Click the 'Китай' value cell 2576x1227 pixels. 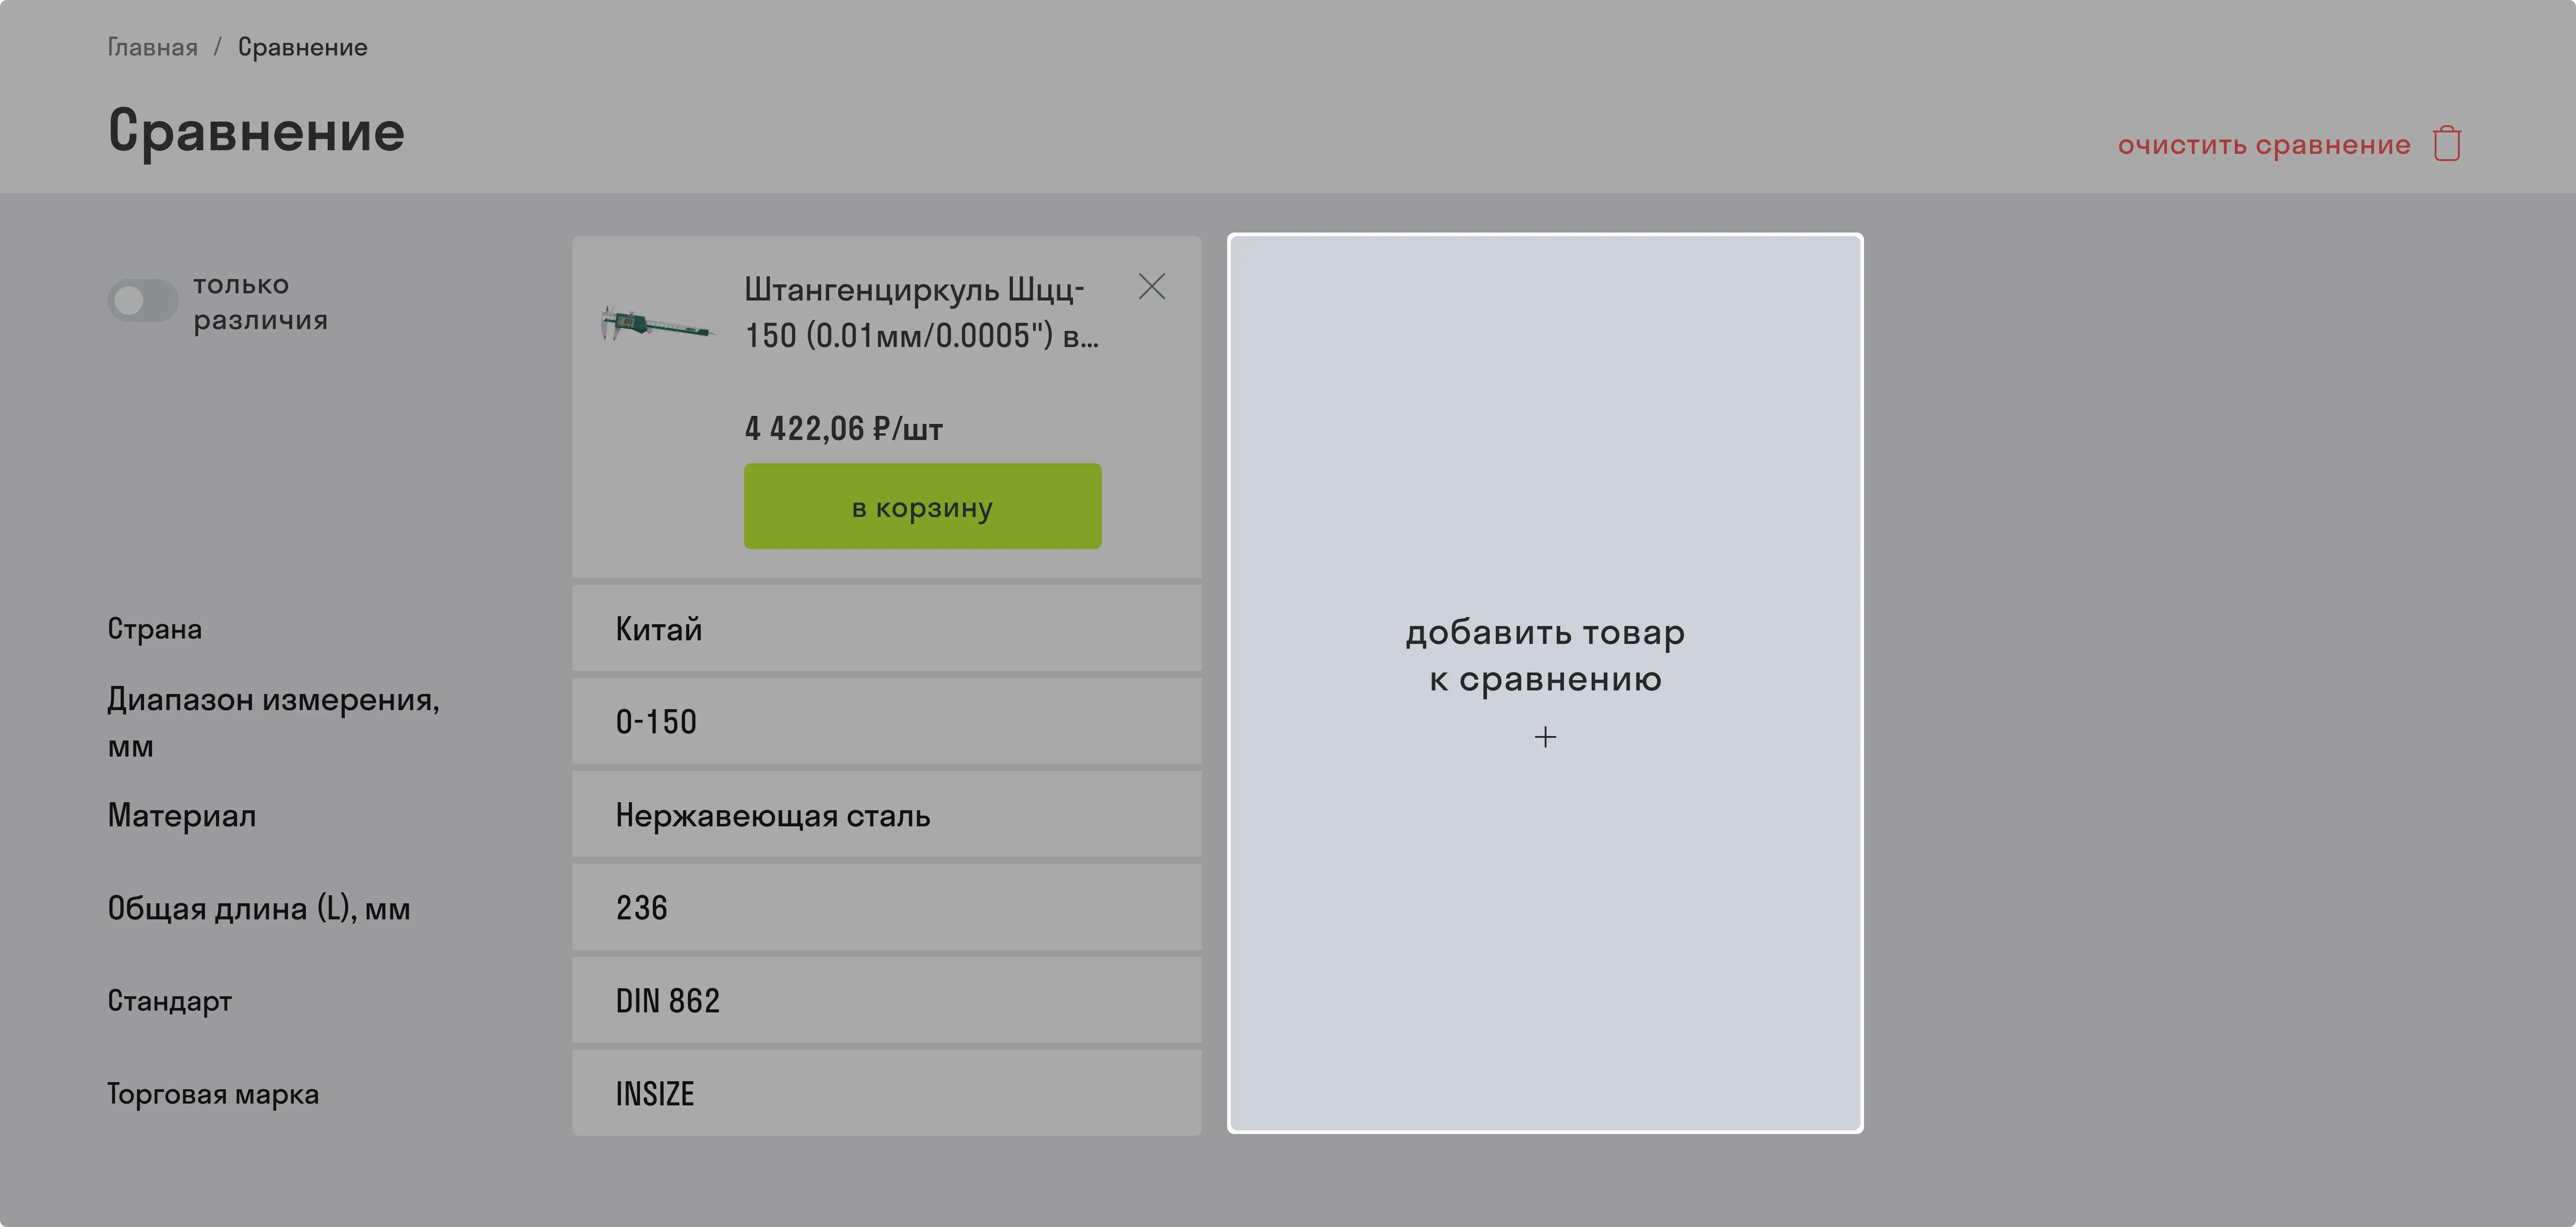(886, 628)
